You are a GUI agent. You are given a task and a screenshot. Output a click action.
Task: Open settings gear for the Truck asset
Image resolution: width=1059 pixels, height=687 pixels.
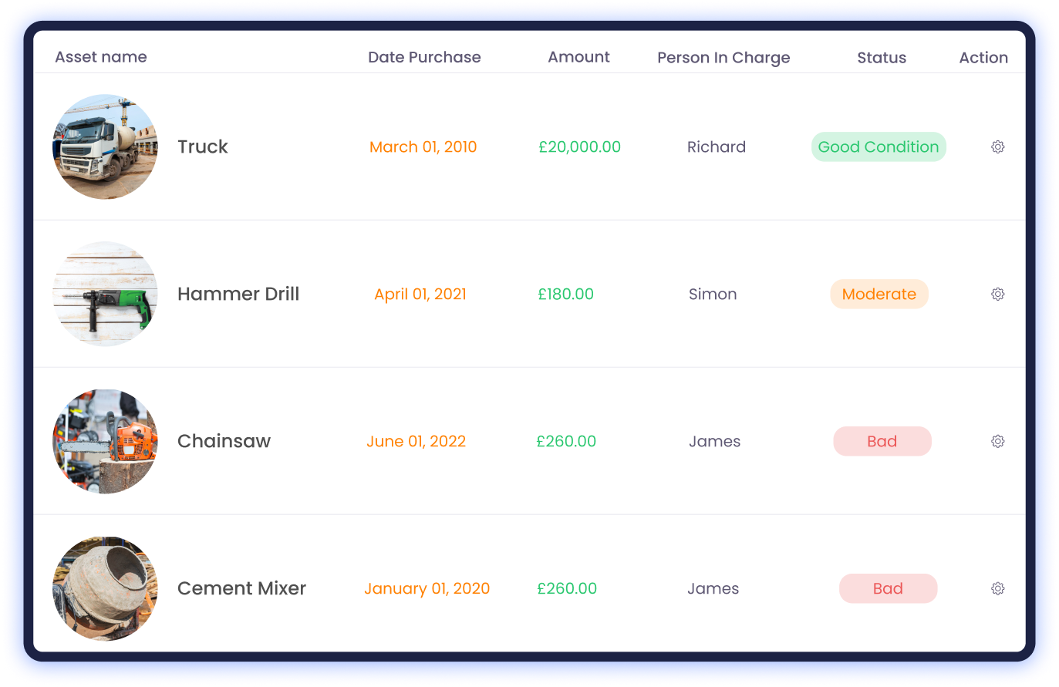pyautogui.click(x=997, y=146)
